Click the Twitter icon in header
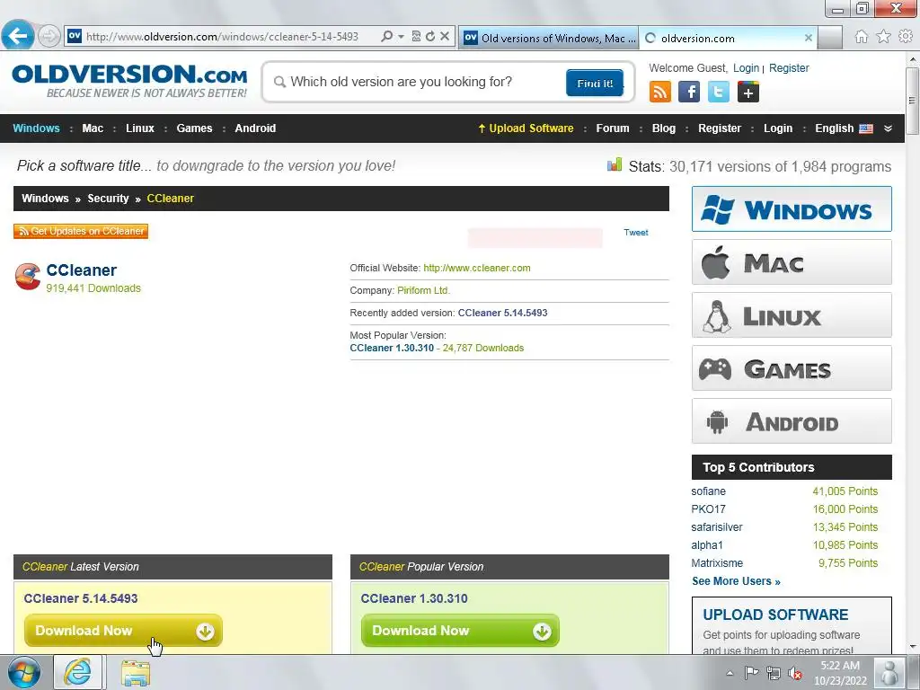The height and width of the screenshot is (690, 920). (x=719, y=93)
